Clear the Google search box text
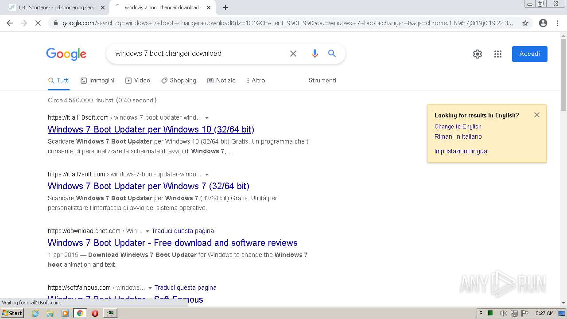This screenshot has height=319, width=567. click(293, 54)
